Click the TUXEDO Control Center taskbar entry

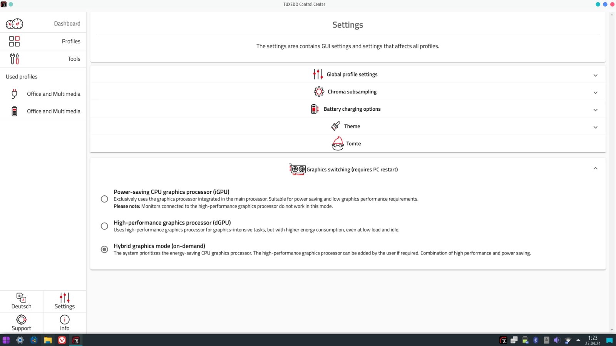pos(76,340)
